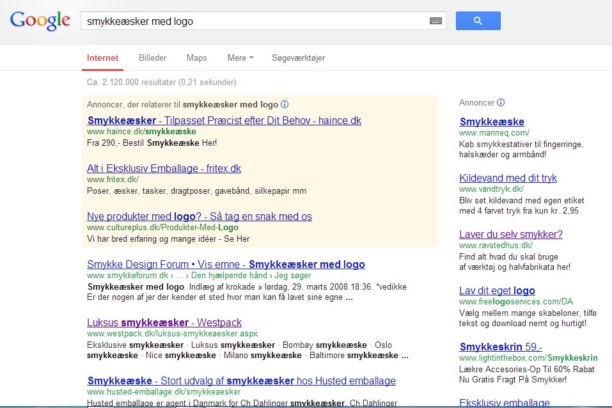Open Luksus smykkeæsker Westpack result
Viewport: 612px width, 408px height.
[x=164, y=322]
